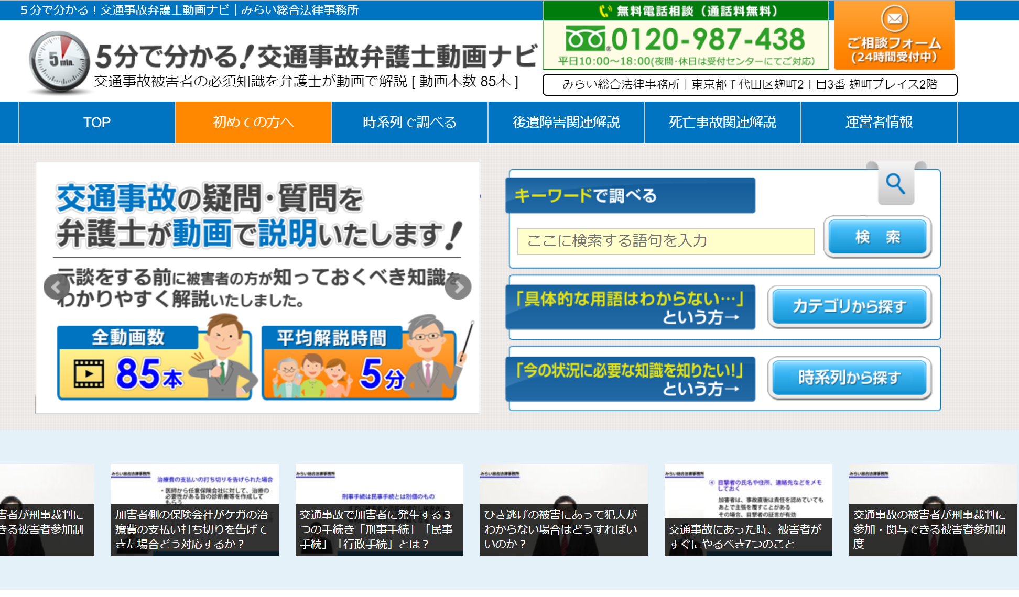The width and height of the screenshot is (1019, 597).
Task: Open the ひき逃げの被害 video thumbnail
Action: (563, 510)
